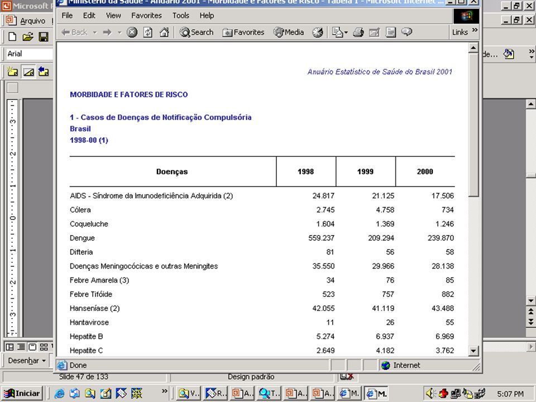
Task: Click the 'Febre Amarela (3)' row label
Action: click(99, 280)
